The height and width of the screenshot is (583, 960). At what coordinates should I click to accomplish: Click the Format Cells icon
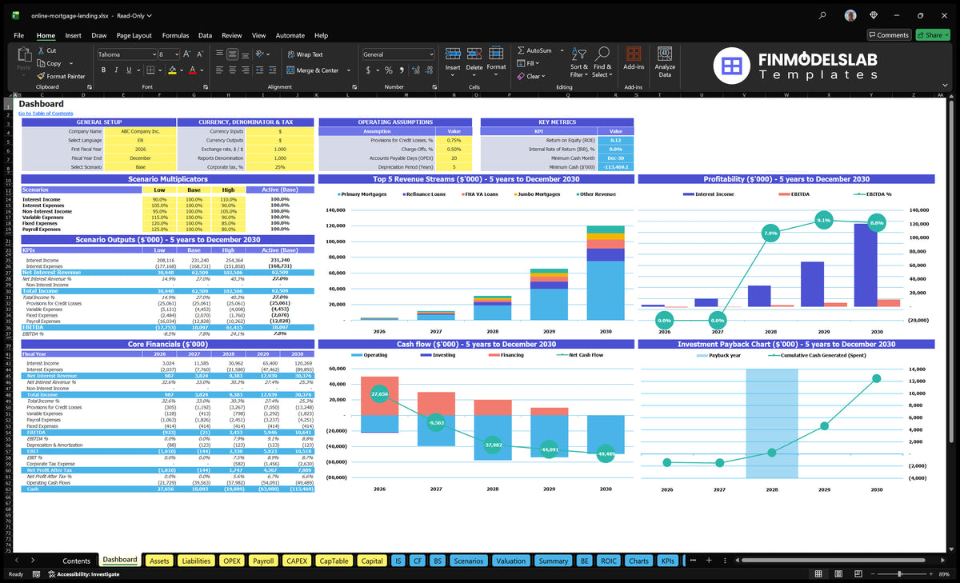pos(496,54)
